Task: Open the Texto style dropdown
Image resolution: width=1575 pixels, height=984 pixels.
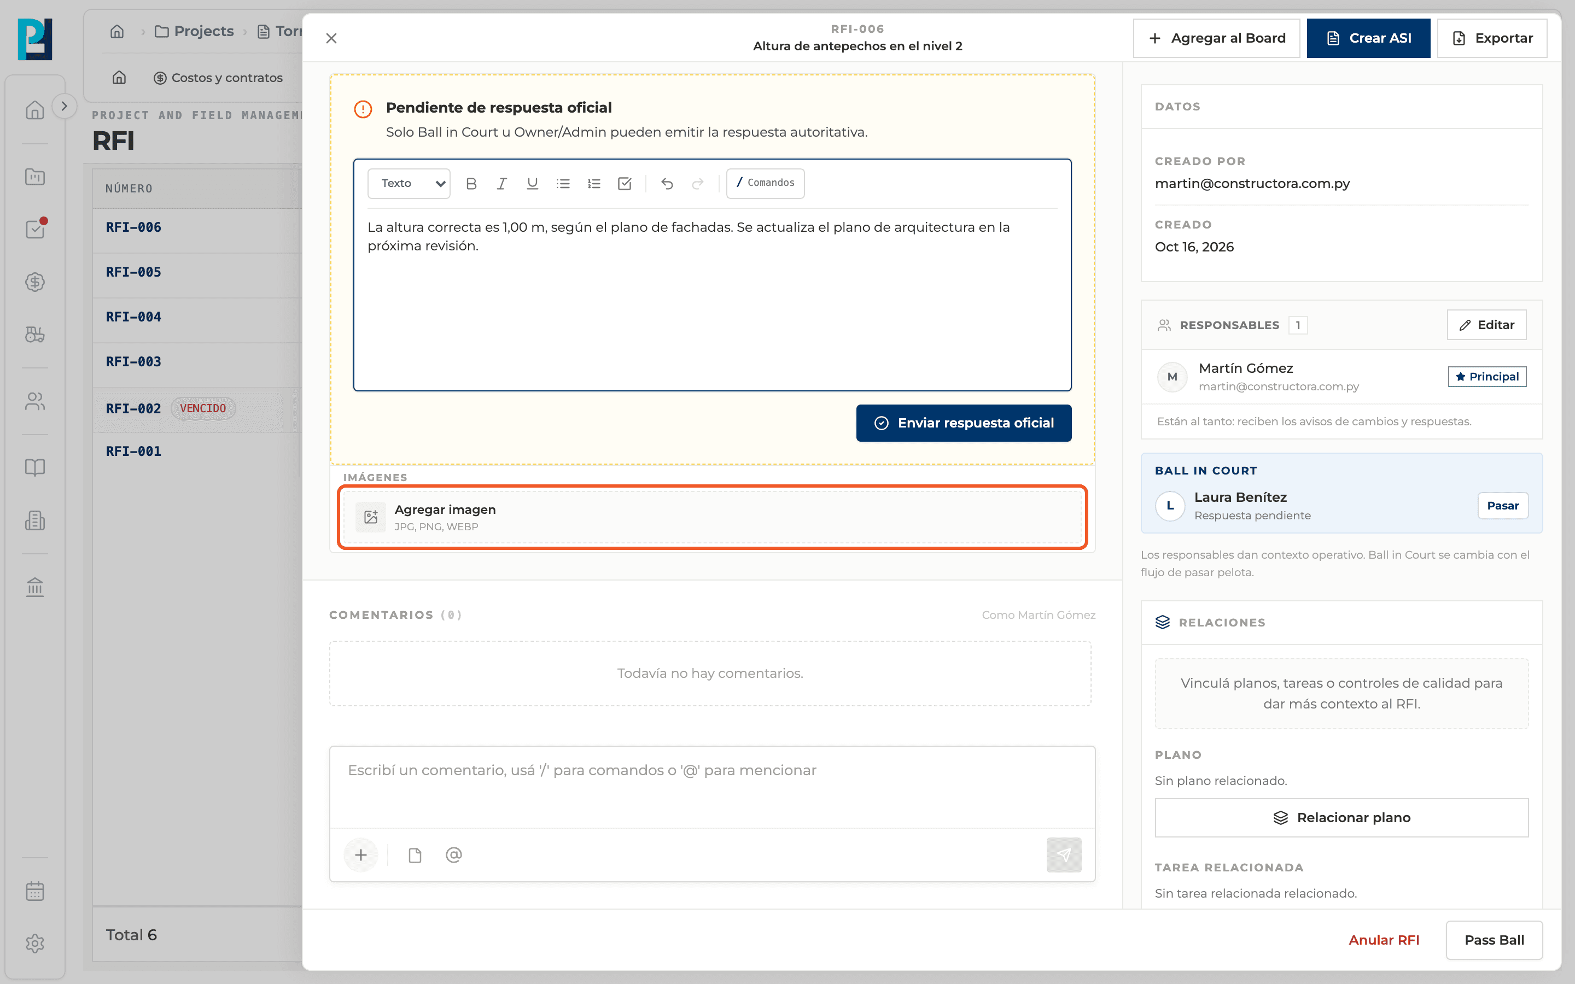Action: (x=409, y=184)
